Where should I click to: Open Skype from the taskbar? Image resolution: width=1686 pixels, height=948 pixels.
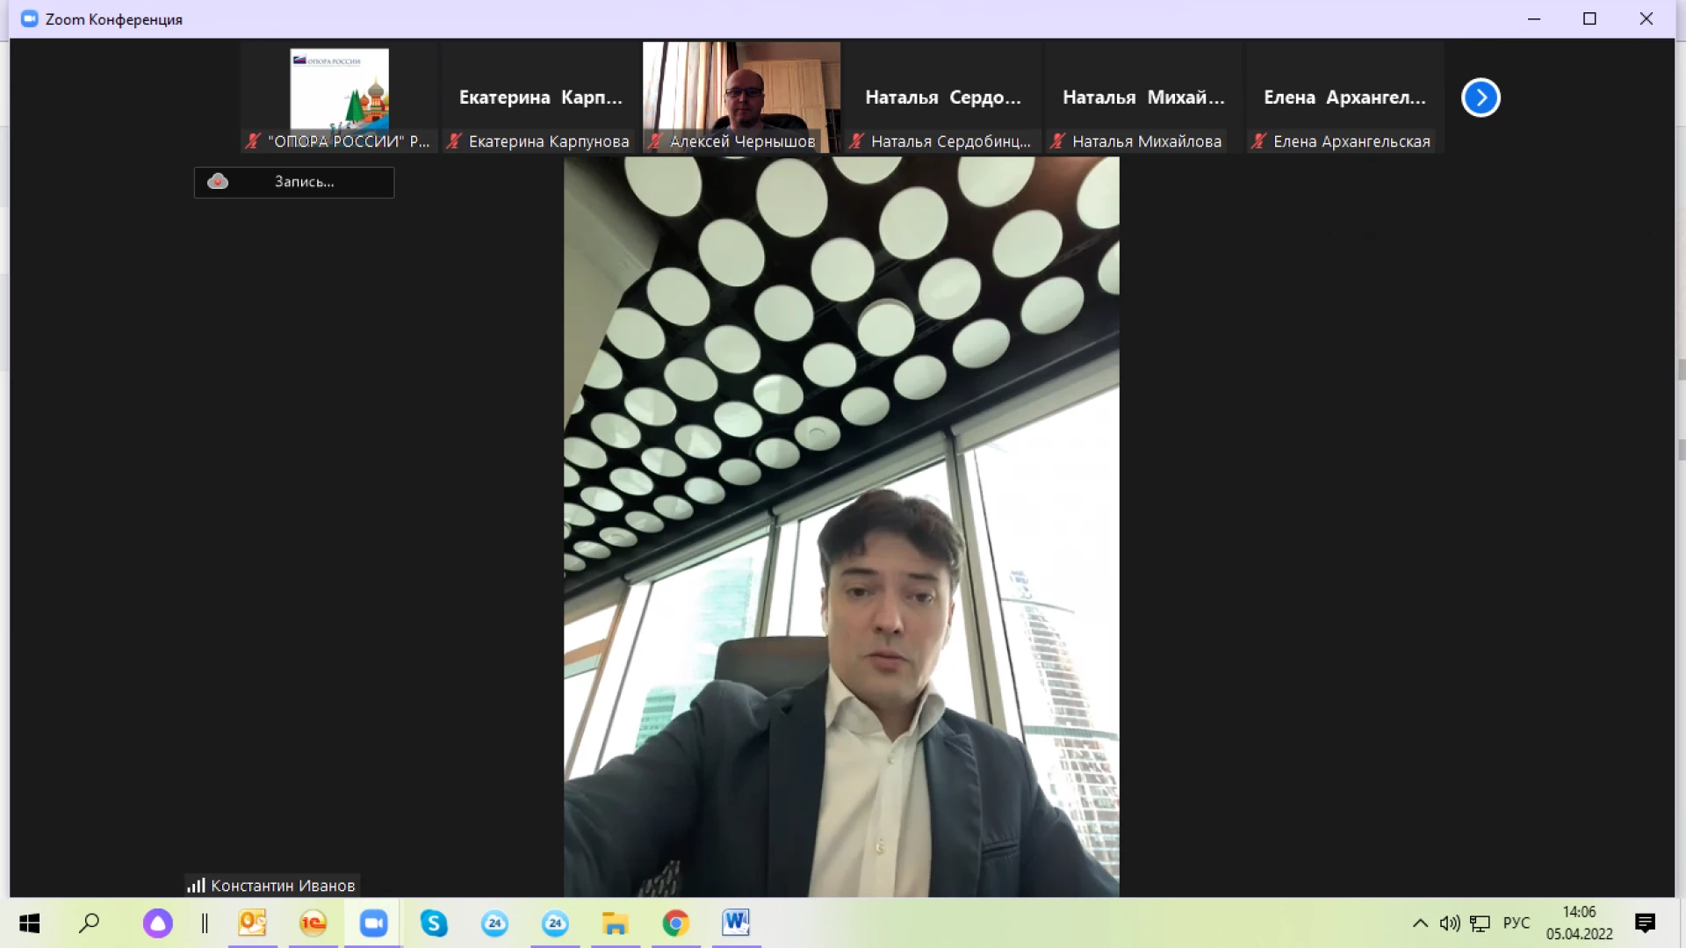pyautogui.click(x=434, y=923)
